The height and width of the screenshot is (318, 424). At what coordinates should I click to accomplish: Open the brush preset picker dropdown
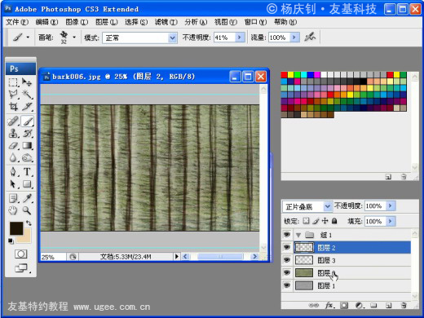point(74,38)
